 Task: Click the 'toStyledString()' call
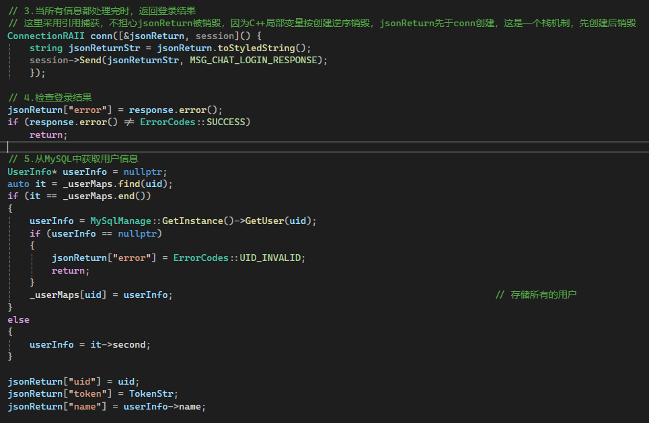click(262, 48)
